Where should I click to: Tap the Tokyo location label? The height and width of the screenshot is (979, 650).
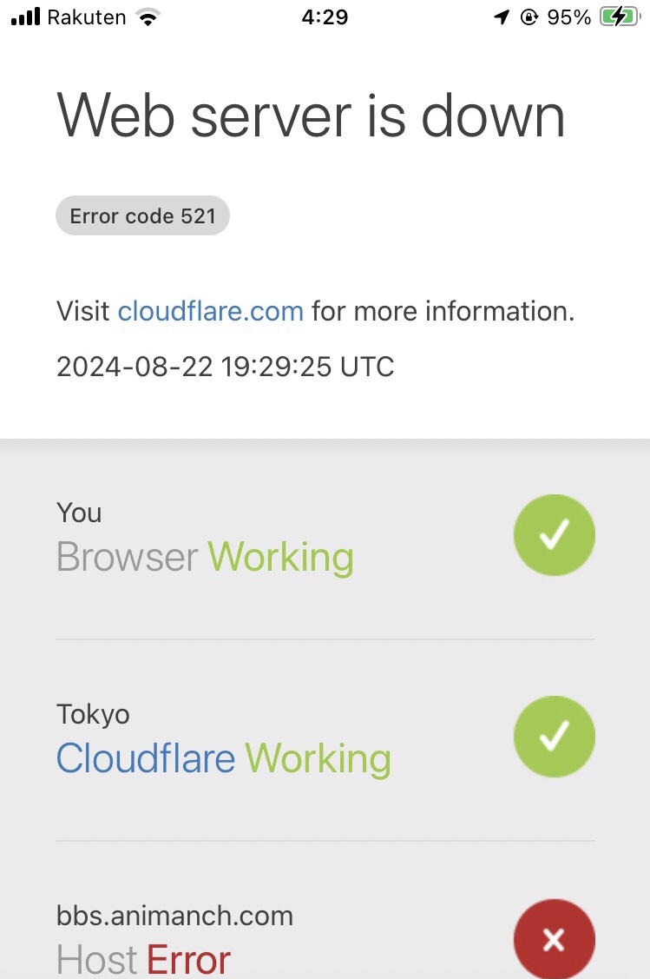click(93, 715)
